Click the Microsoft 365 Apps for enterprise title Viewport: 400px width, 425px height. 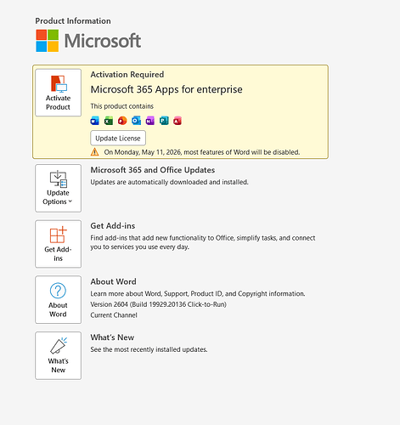pos(166,89)
